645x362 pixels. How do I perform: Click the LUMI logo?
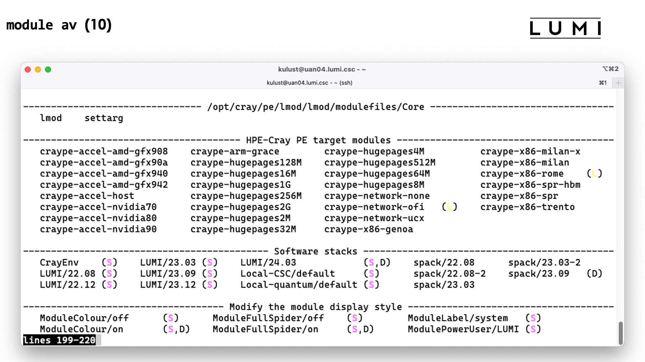pyautogui.click(x=565, y=28)
